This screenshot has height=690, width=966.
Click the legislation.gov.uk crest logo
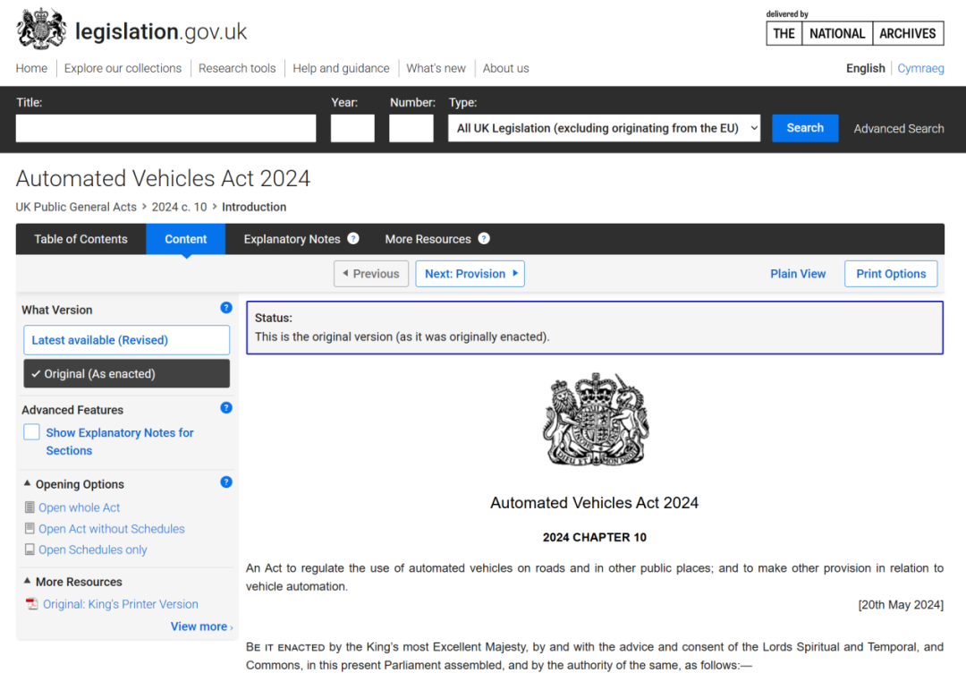[x=42, y=30]
